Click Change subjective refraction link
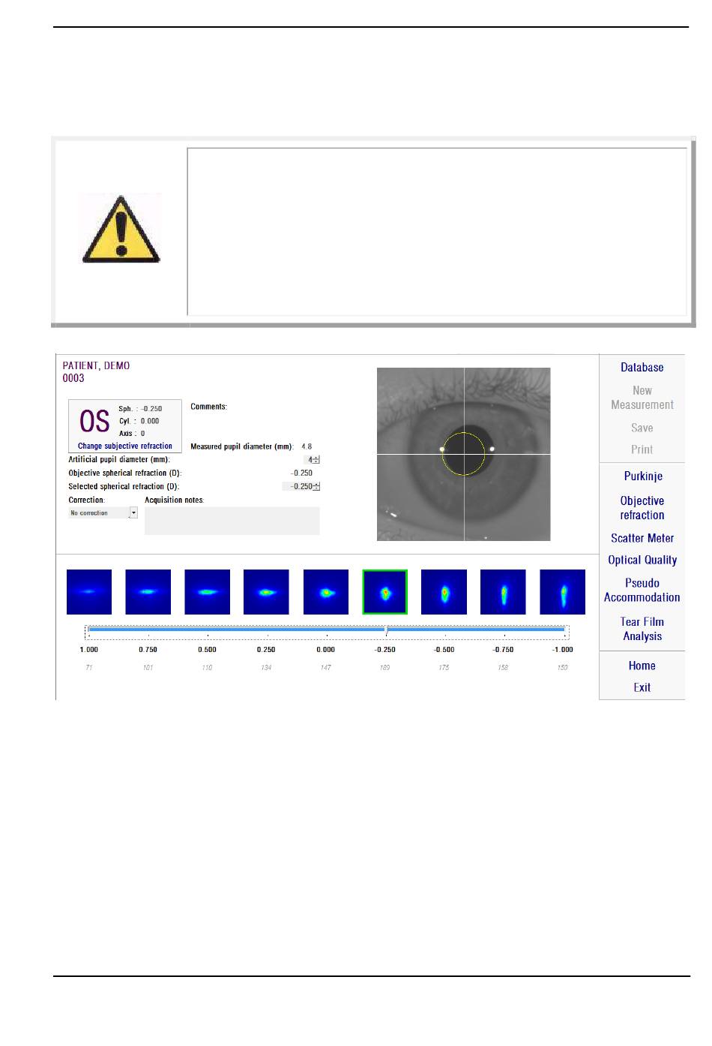The height and width of the screenshot is (1046, 712). point(125,446)
